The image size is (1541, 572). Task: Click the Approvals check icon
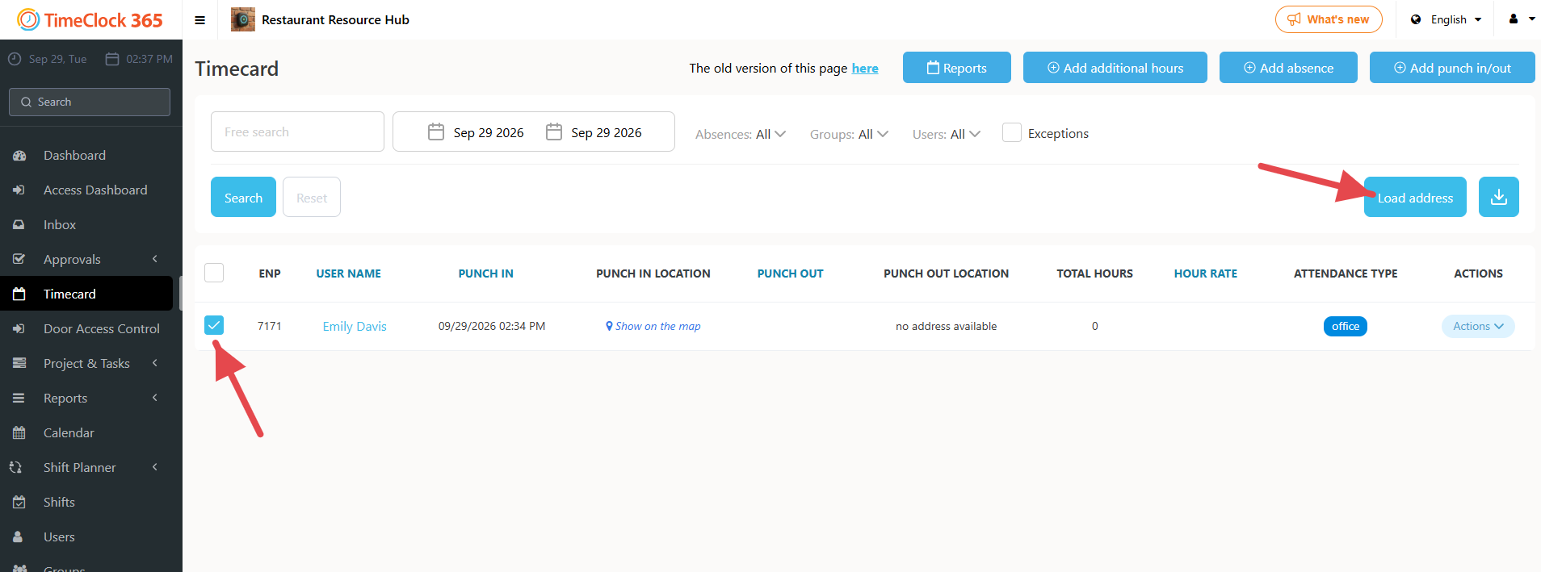[x=19, y=260]
